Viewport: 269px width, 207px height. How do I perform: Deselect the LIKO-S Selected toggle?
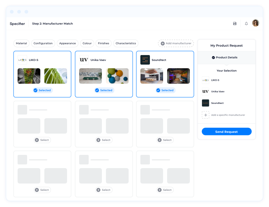coord(43,90)
